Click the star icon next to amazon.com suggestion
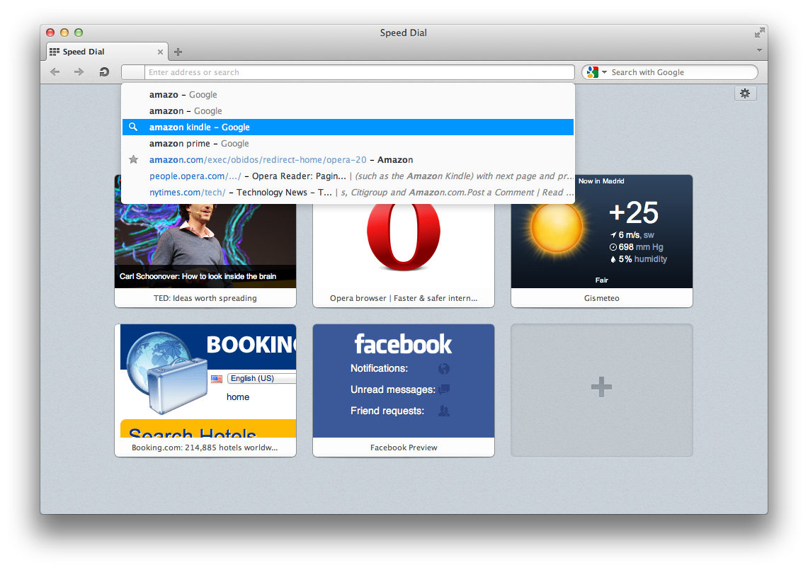The image size is (808, 570). pyautogui.click(x=133, y=159)
